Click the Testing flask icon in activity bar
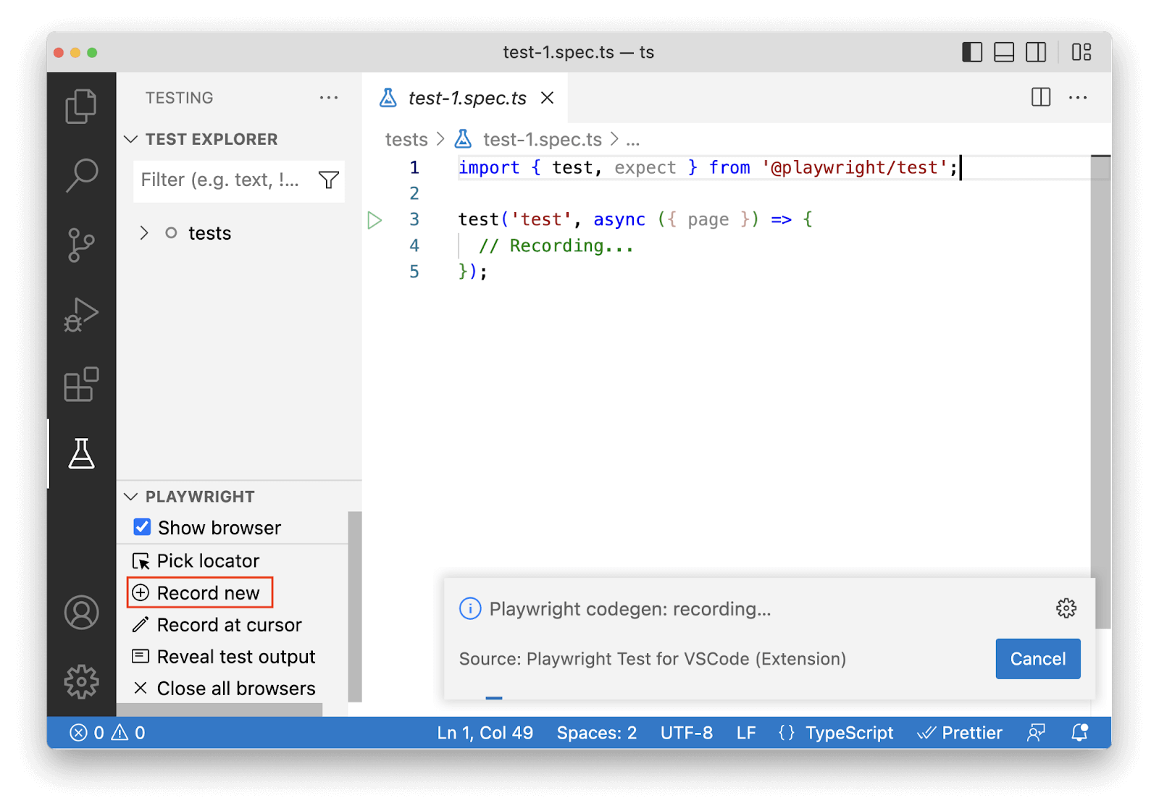Image resolution: width=1159 pixels, height=811 pixels. point(81,454)
